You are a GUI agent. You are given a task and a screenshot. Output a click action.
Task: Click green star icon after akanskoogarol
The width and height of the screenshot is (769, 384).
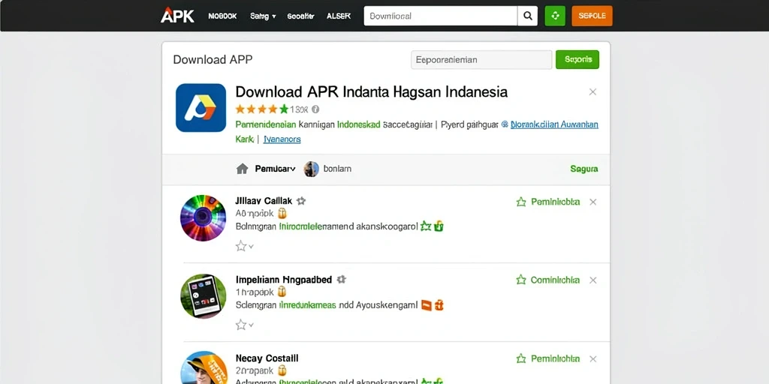pyautogui.click(x=426, y=226)
